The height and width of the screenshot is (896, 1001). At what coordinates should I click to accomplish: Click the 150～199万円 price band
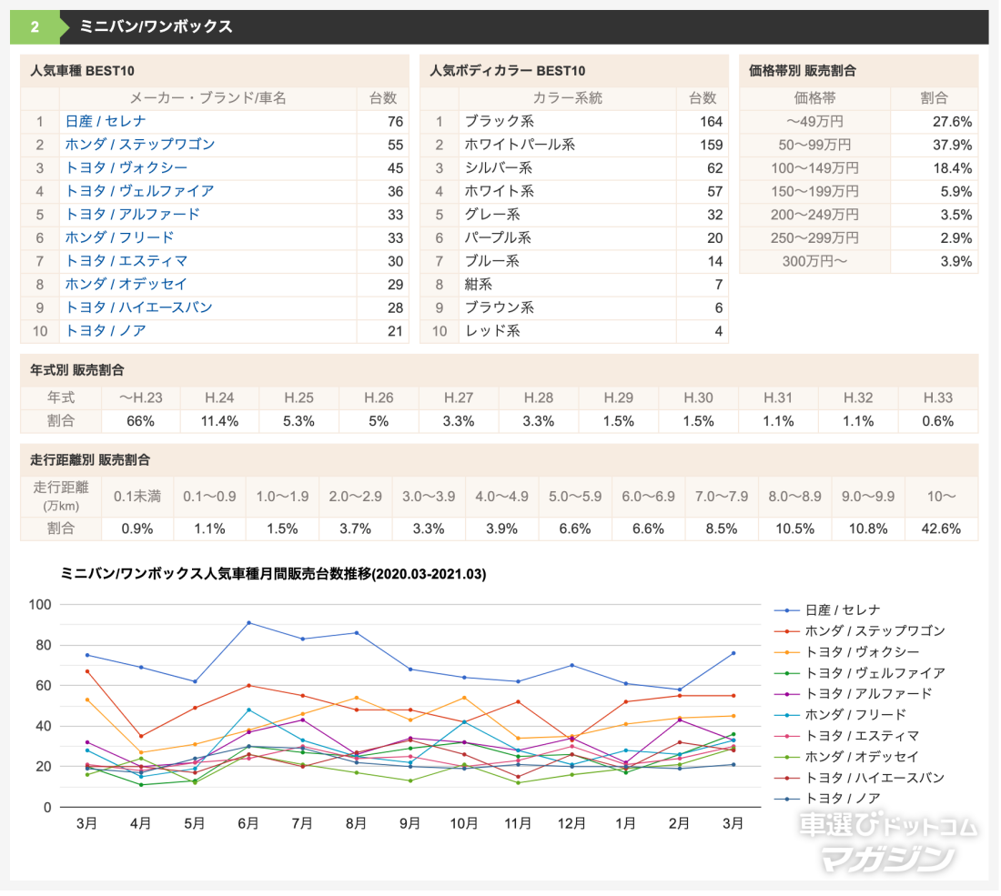814,191
